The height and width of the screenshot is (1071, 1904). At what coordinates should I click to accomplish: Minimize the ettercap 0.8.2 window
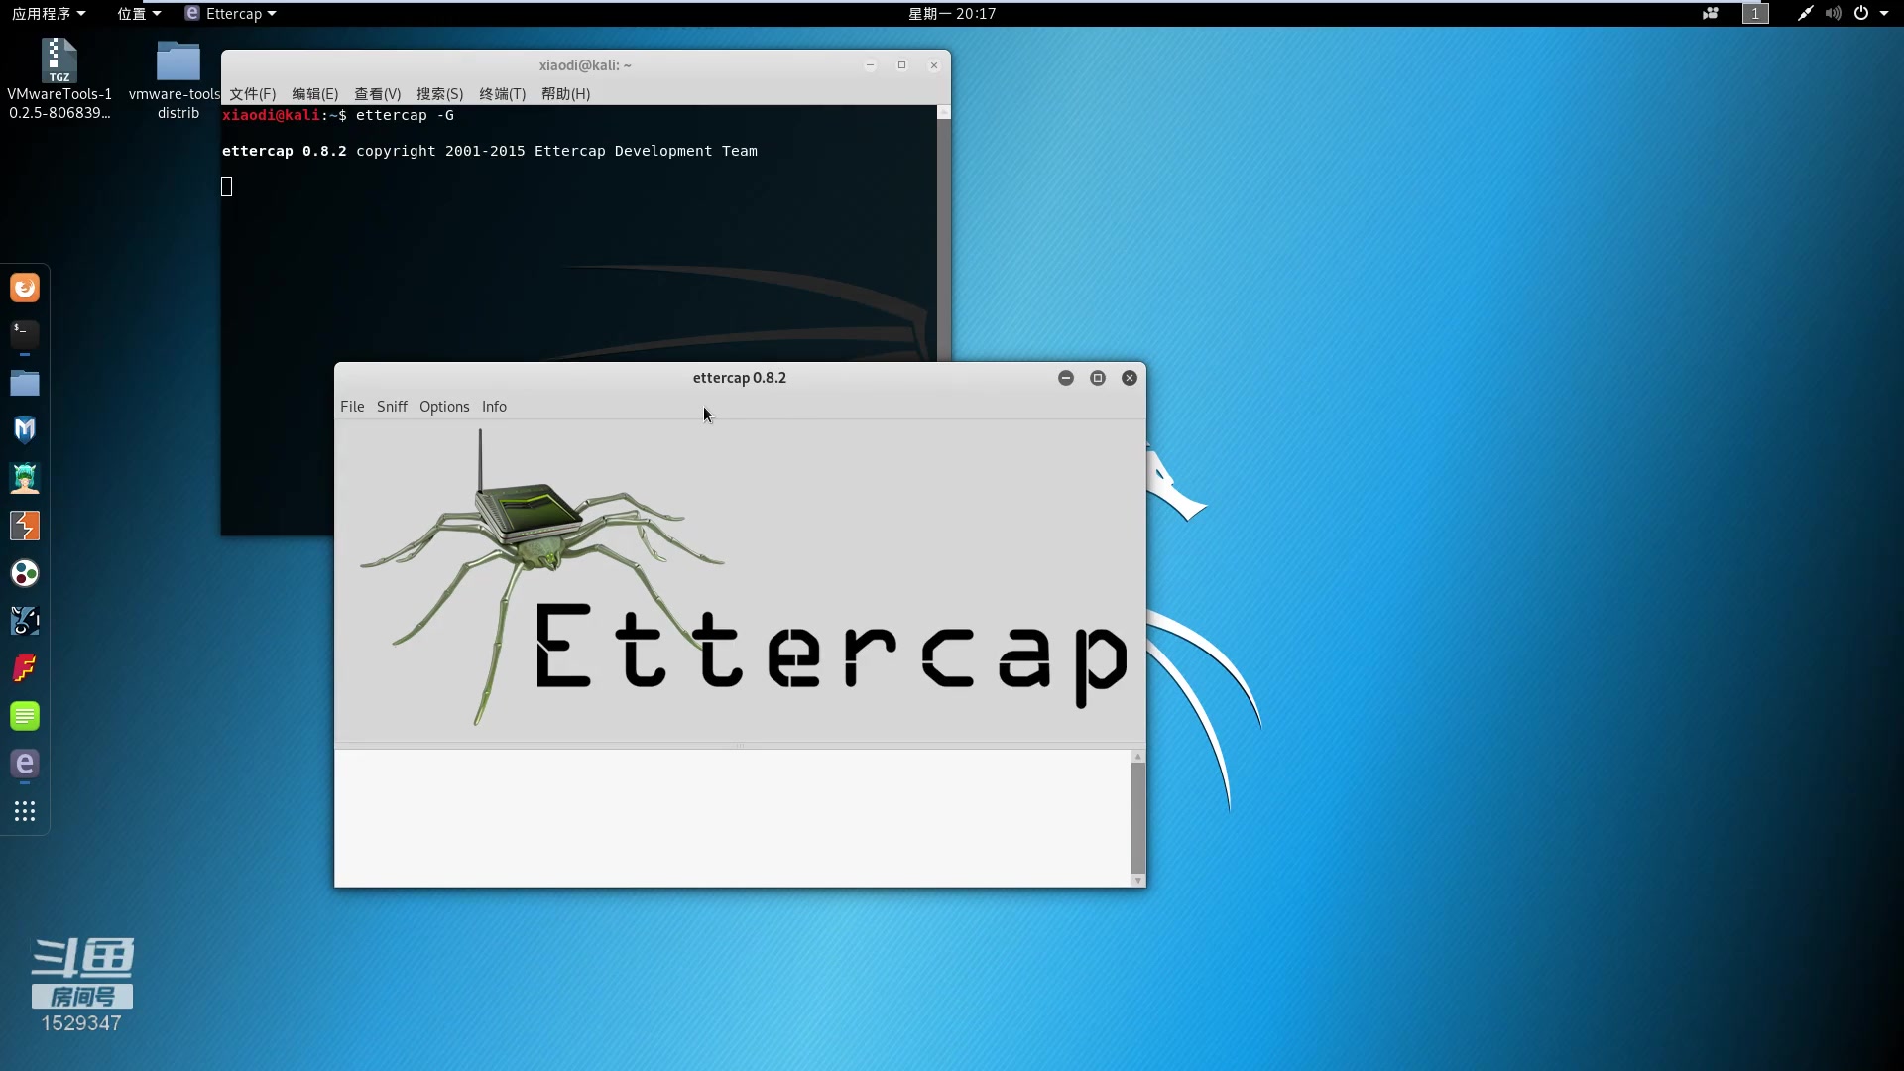(x=1066, y=378)
